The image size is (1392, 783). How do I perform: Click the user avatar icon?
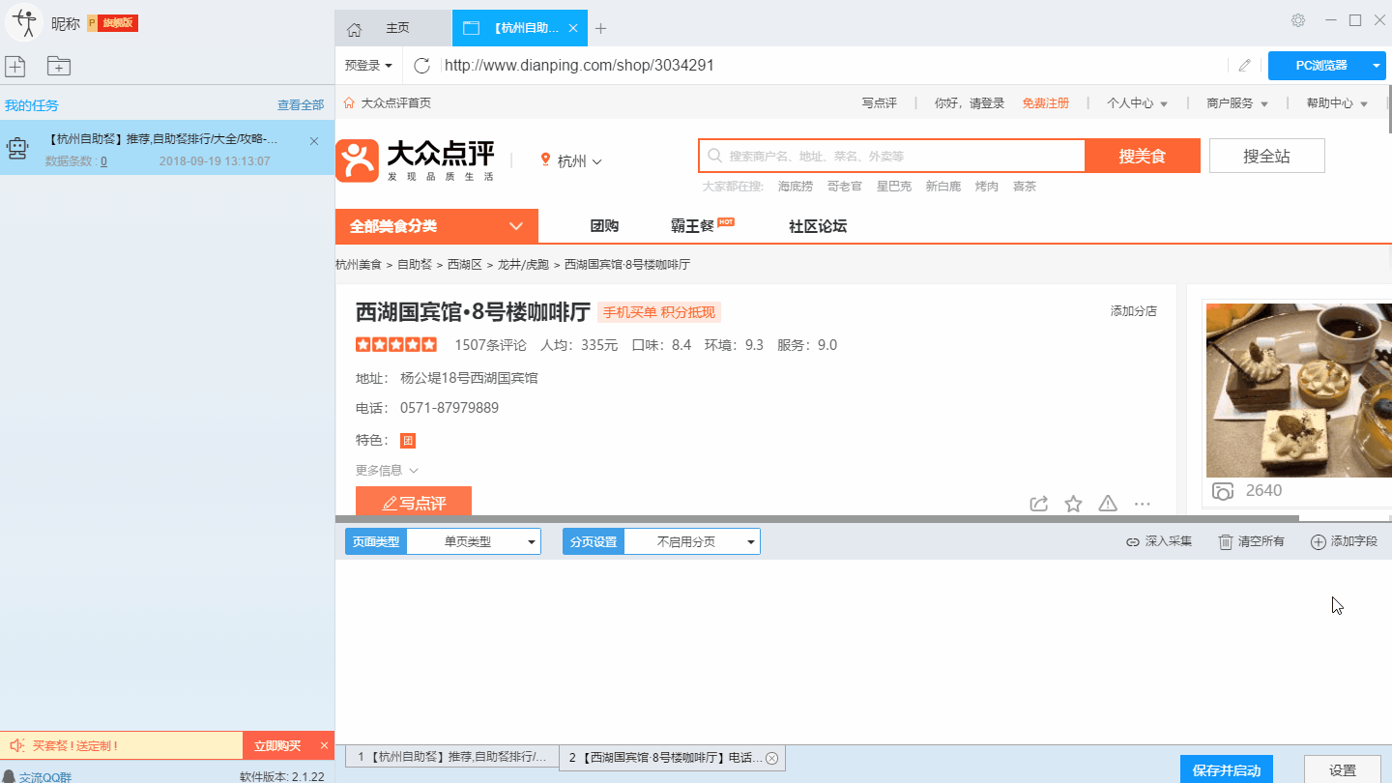(x=24, y=21)
